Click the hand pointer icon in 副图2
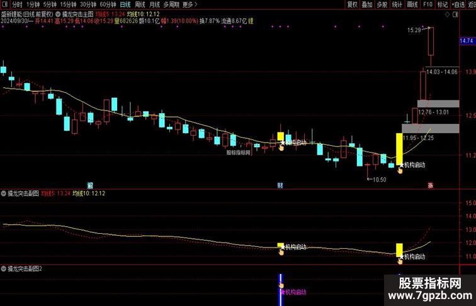 click(281, 285)
